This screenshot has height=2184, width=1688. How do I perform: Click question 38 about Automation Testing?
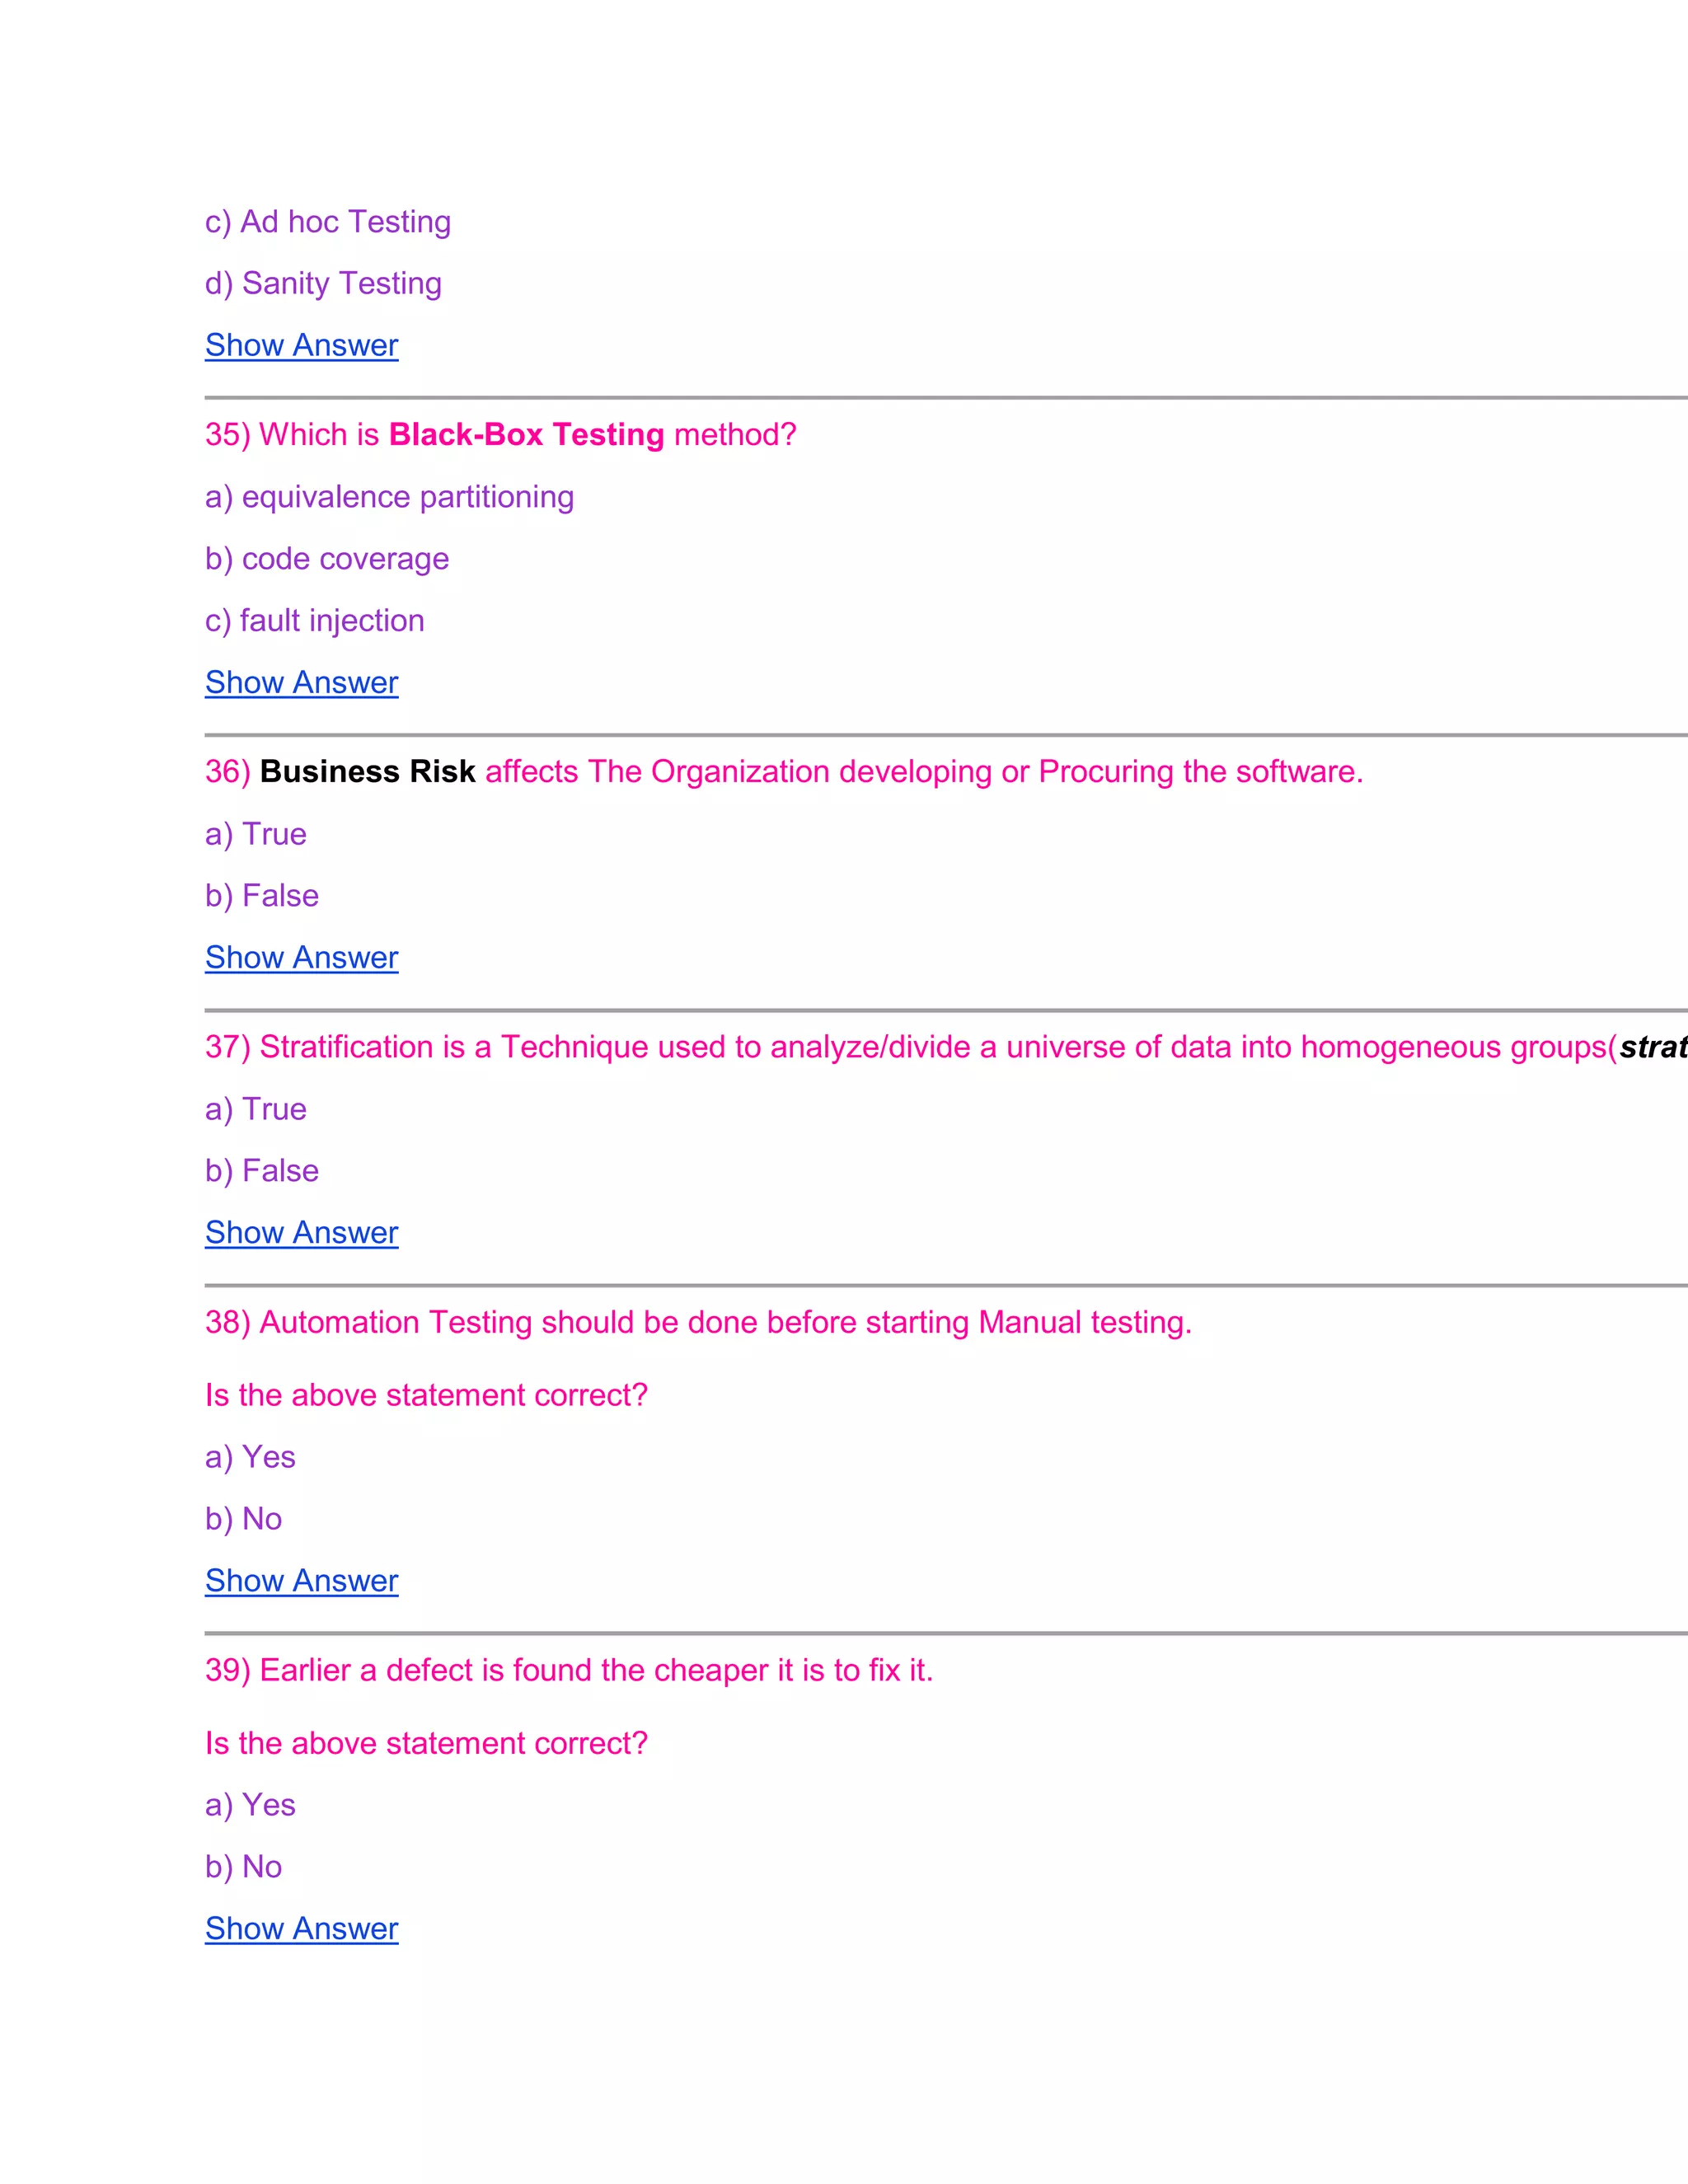698,1322
